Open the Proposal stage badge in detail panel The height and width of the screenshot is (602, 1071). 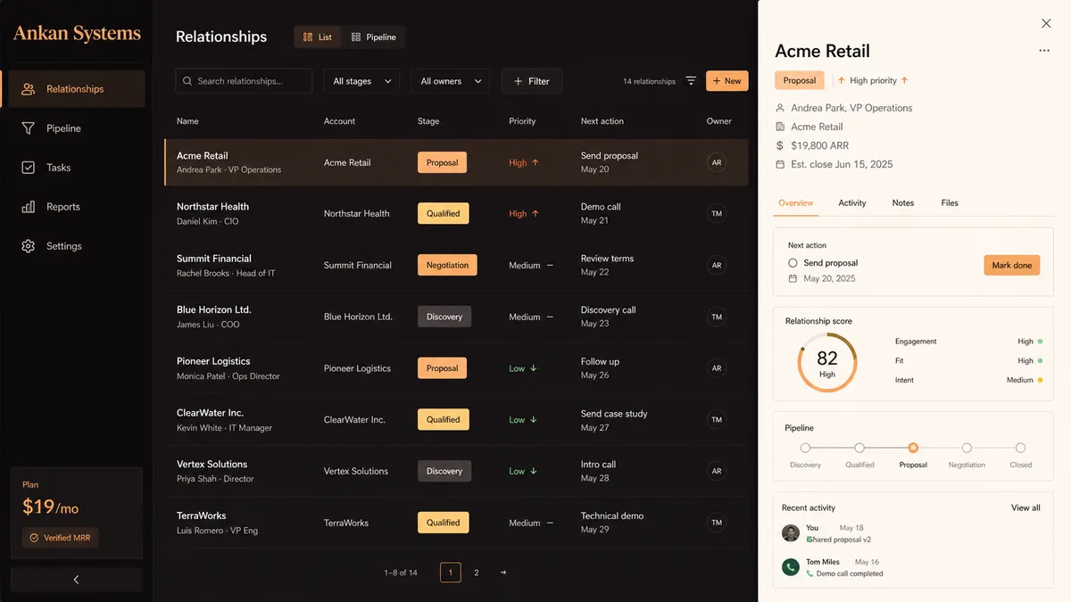799,80
